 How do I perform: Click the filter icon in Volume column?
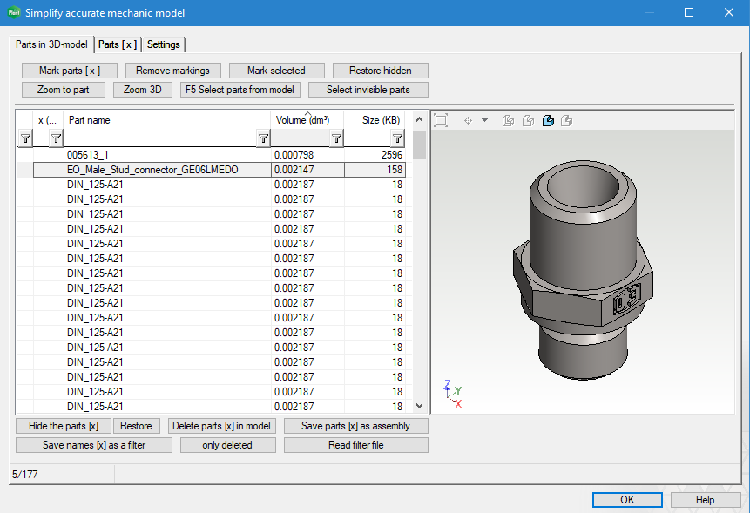[x=335, y=138]
